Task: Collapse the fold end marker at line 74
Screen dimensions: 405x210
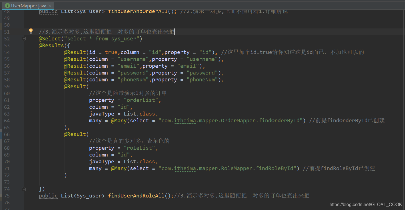Action: (24, 189)
